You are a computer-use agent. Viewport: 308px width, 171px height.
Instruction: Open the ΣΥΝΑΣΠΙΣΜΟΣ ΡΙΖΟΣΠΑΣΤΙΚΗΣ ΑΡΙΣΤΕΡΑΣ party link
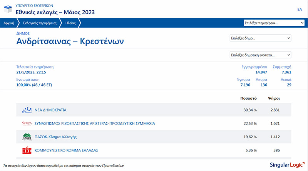pyautogui.click(x=95, y=124)
